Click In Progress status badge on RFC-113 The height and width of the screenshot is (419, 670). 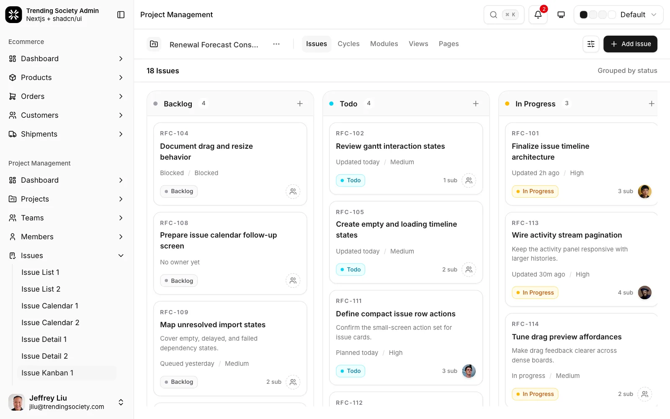point(535,293)
